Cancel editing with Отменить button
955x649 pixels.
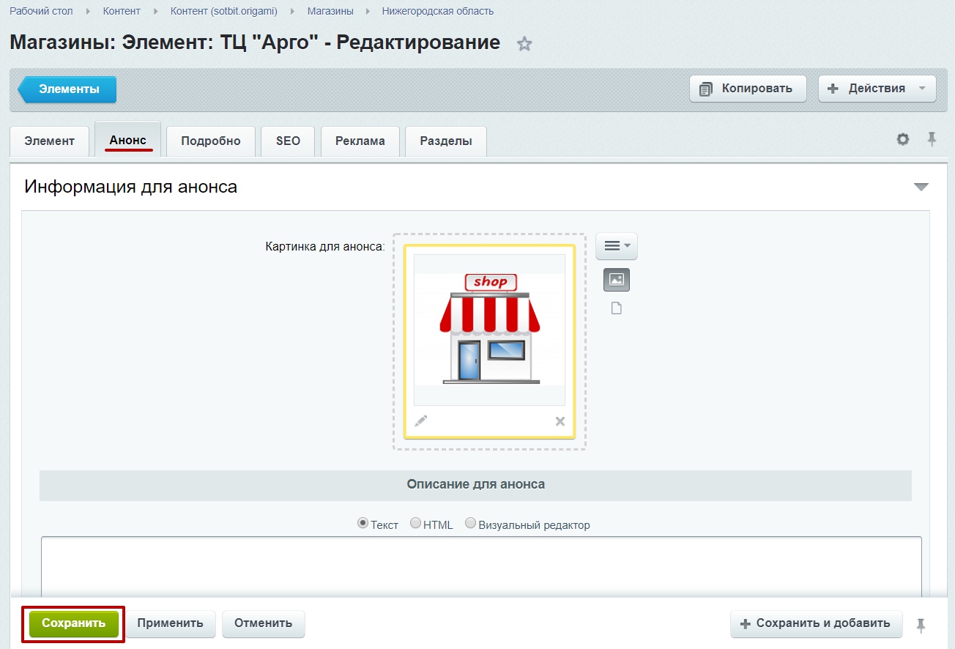pos(264,623)
